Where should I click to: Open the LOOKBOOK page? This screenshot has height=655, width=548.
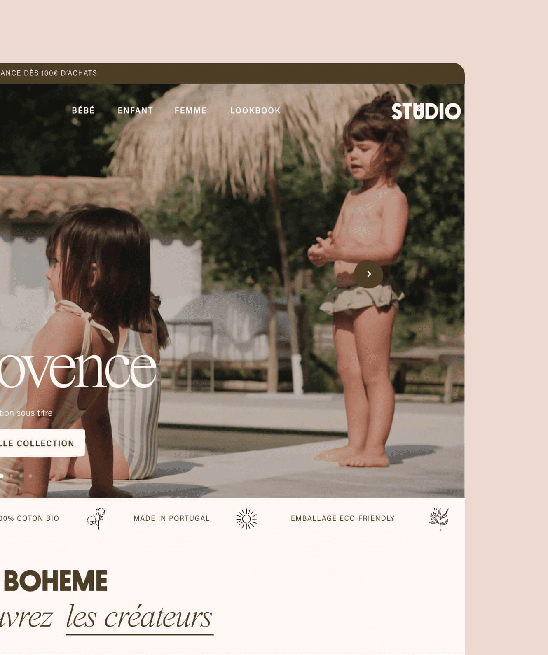pos(255,111)
